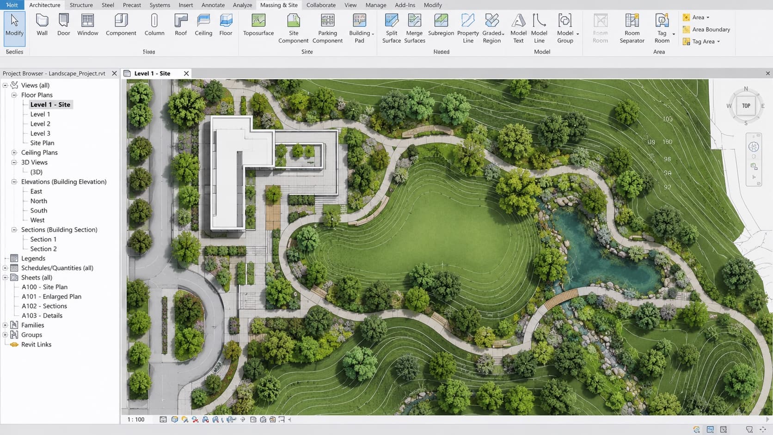Viewport: 773px width, 435px height.
Task: Open sheet A101 - Enlarged Plan
Action: [51, 296]
